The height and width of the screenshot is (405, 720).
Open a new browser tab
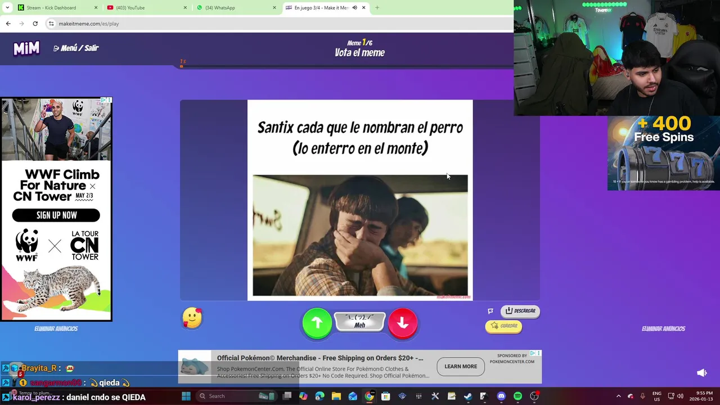point(377,8)
